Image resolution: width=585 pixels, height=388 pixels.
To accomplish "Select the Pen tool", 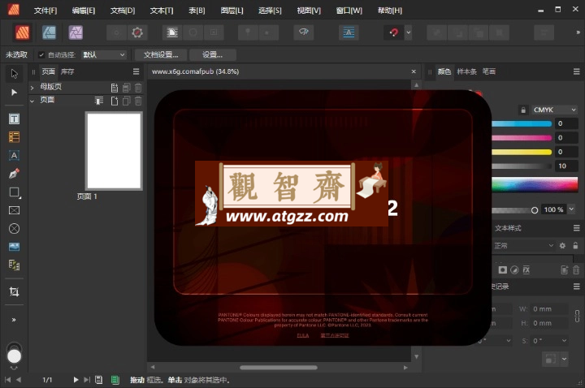I will point(14,174).
